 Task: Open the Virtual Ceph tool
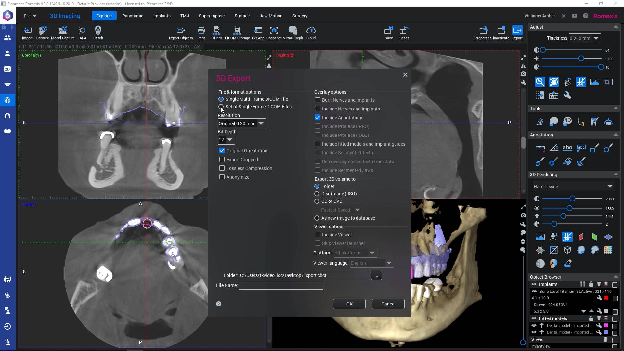click(292, 32)
